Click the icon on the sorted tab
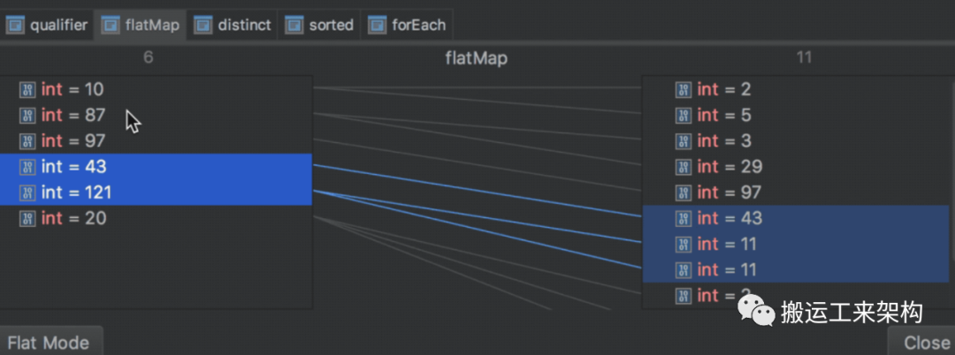The image size is (955, 355). tap(294, 25)
